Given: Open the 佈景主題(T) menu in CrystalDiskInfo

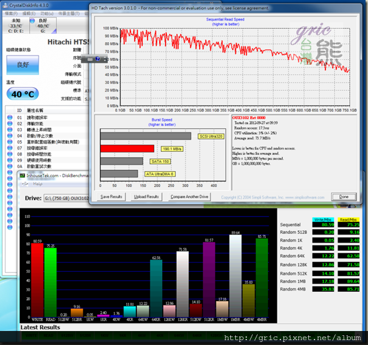Looking at the screenshot, I should (69, 13).
